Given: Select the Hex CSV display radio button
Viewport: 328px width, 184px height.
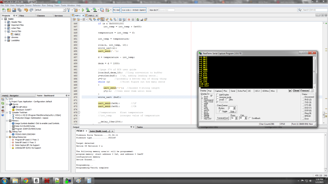Looking at the screenshot, I should coord(202,119).
